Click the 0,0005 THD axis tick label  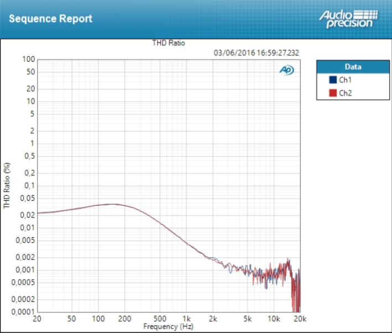(x=23, y=283)
